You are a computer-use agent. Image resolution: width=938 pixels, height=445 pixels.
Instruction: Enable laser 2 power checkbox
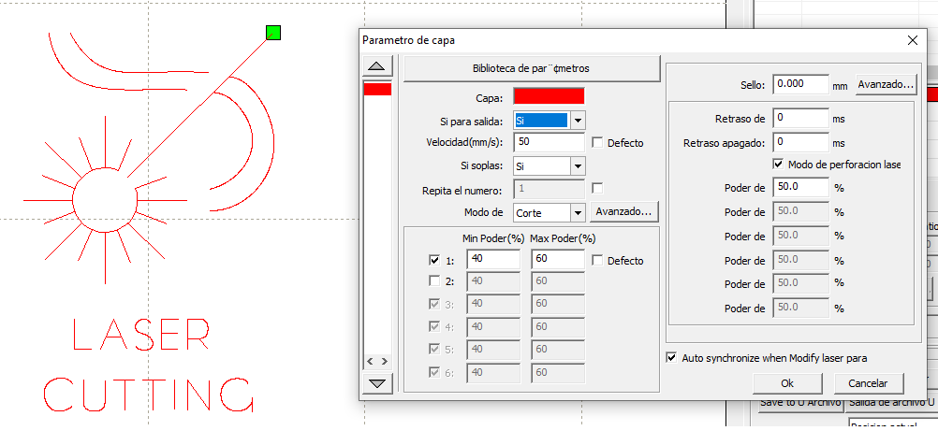click(434, 280)
